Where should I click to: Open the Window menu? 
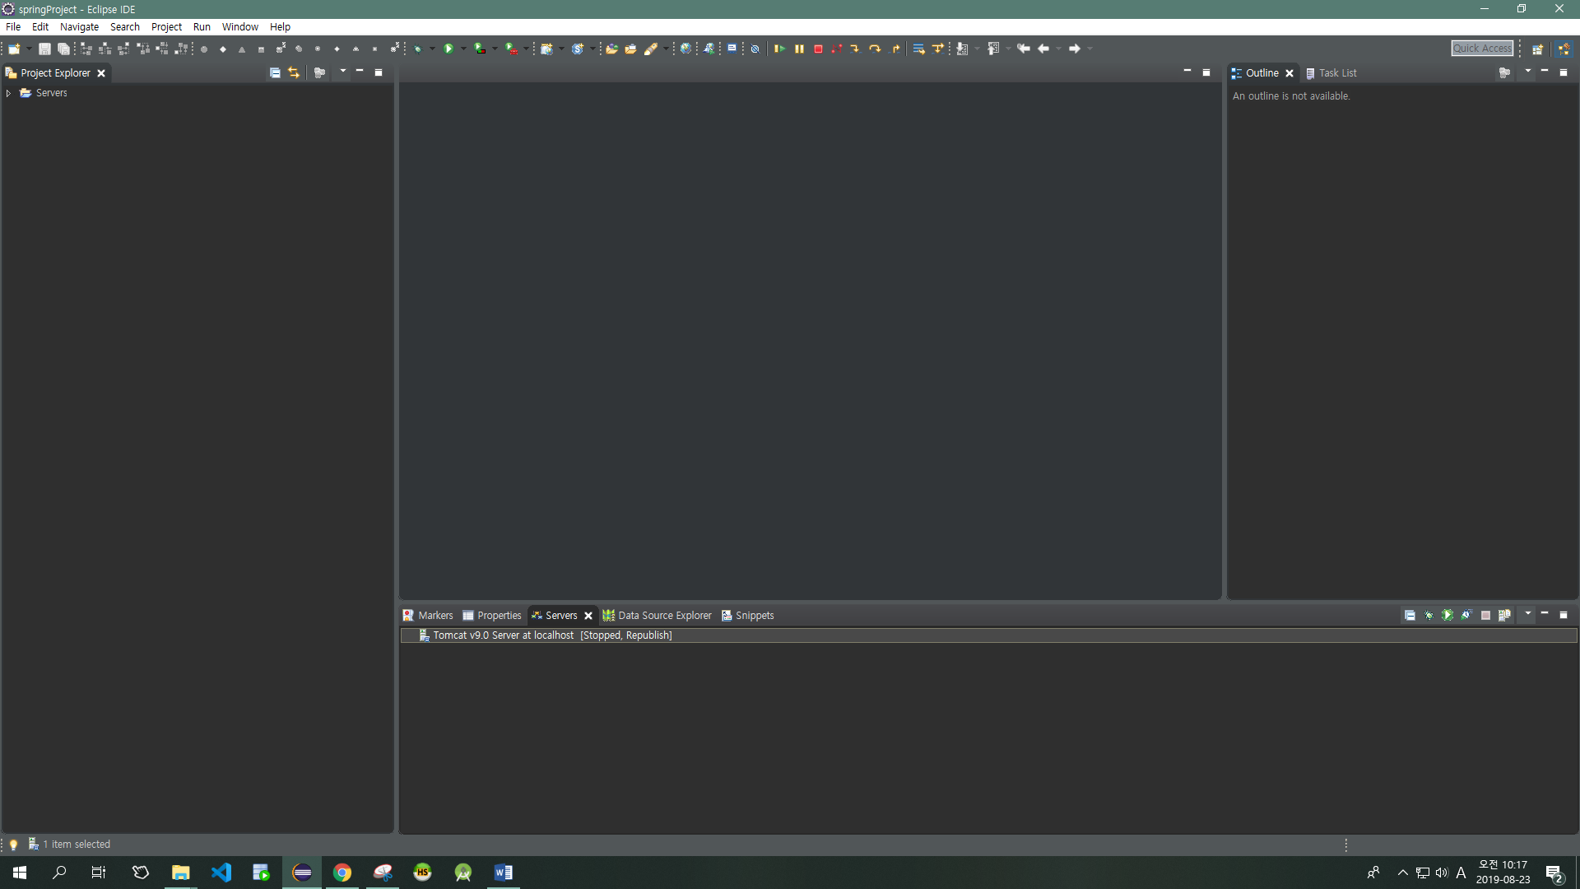pyautogui.click(x=239, y=26)
